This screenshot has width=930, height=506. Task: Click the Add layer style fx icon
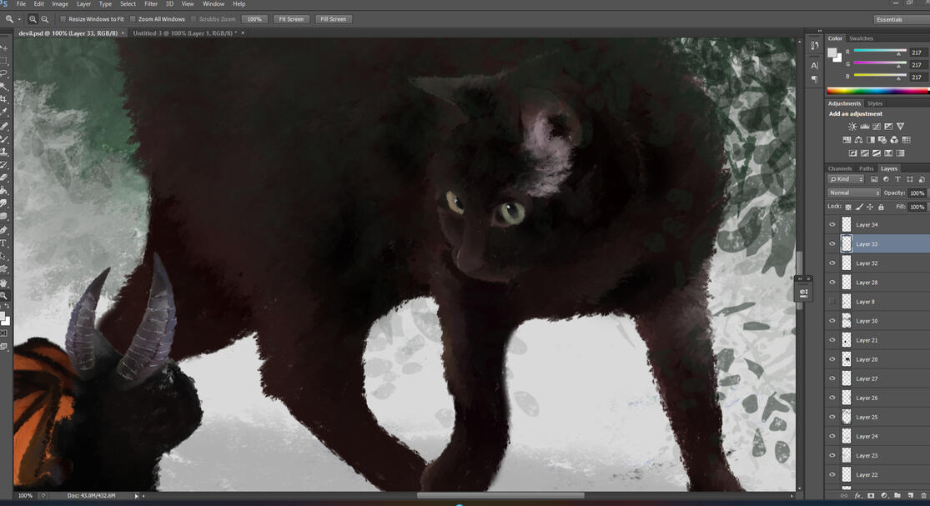coord(857,495)
